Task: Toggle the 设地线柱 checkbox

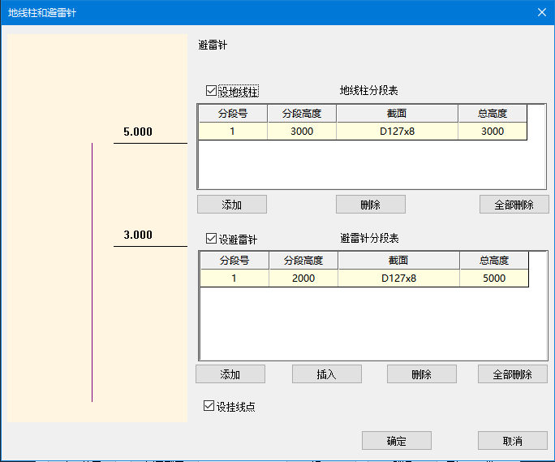Action: [212, 92]
